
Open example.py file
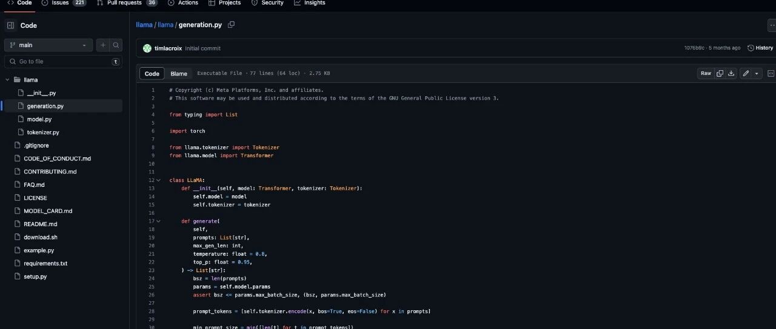click(39, 250)
